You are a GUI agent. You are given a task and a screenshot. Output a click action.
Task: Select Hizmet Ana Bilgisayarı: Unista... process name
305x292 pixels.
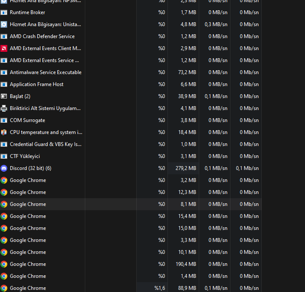click(x=45, y=24)
